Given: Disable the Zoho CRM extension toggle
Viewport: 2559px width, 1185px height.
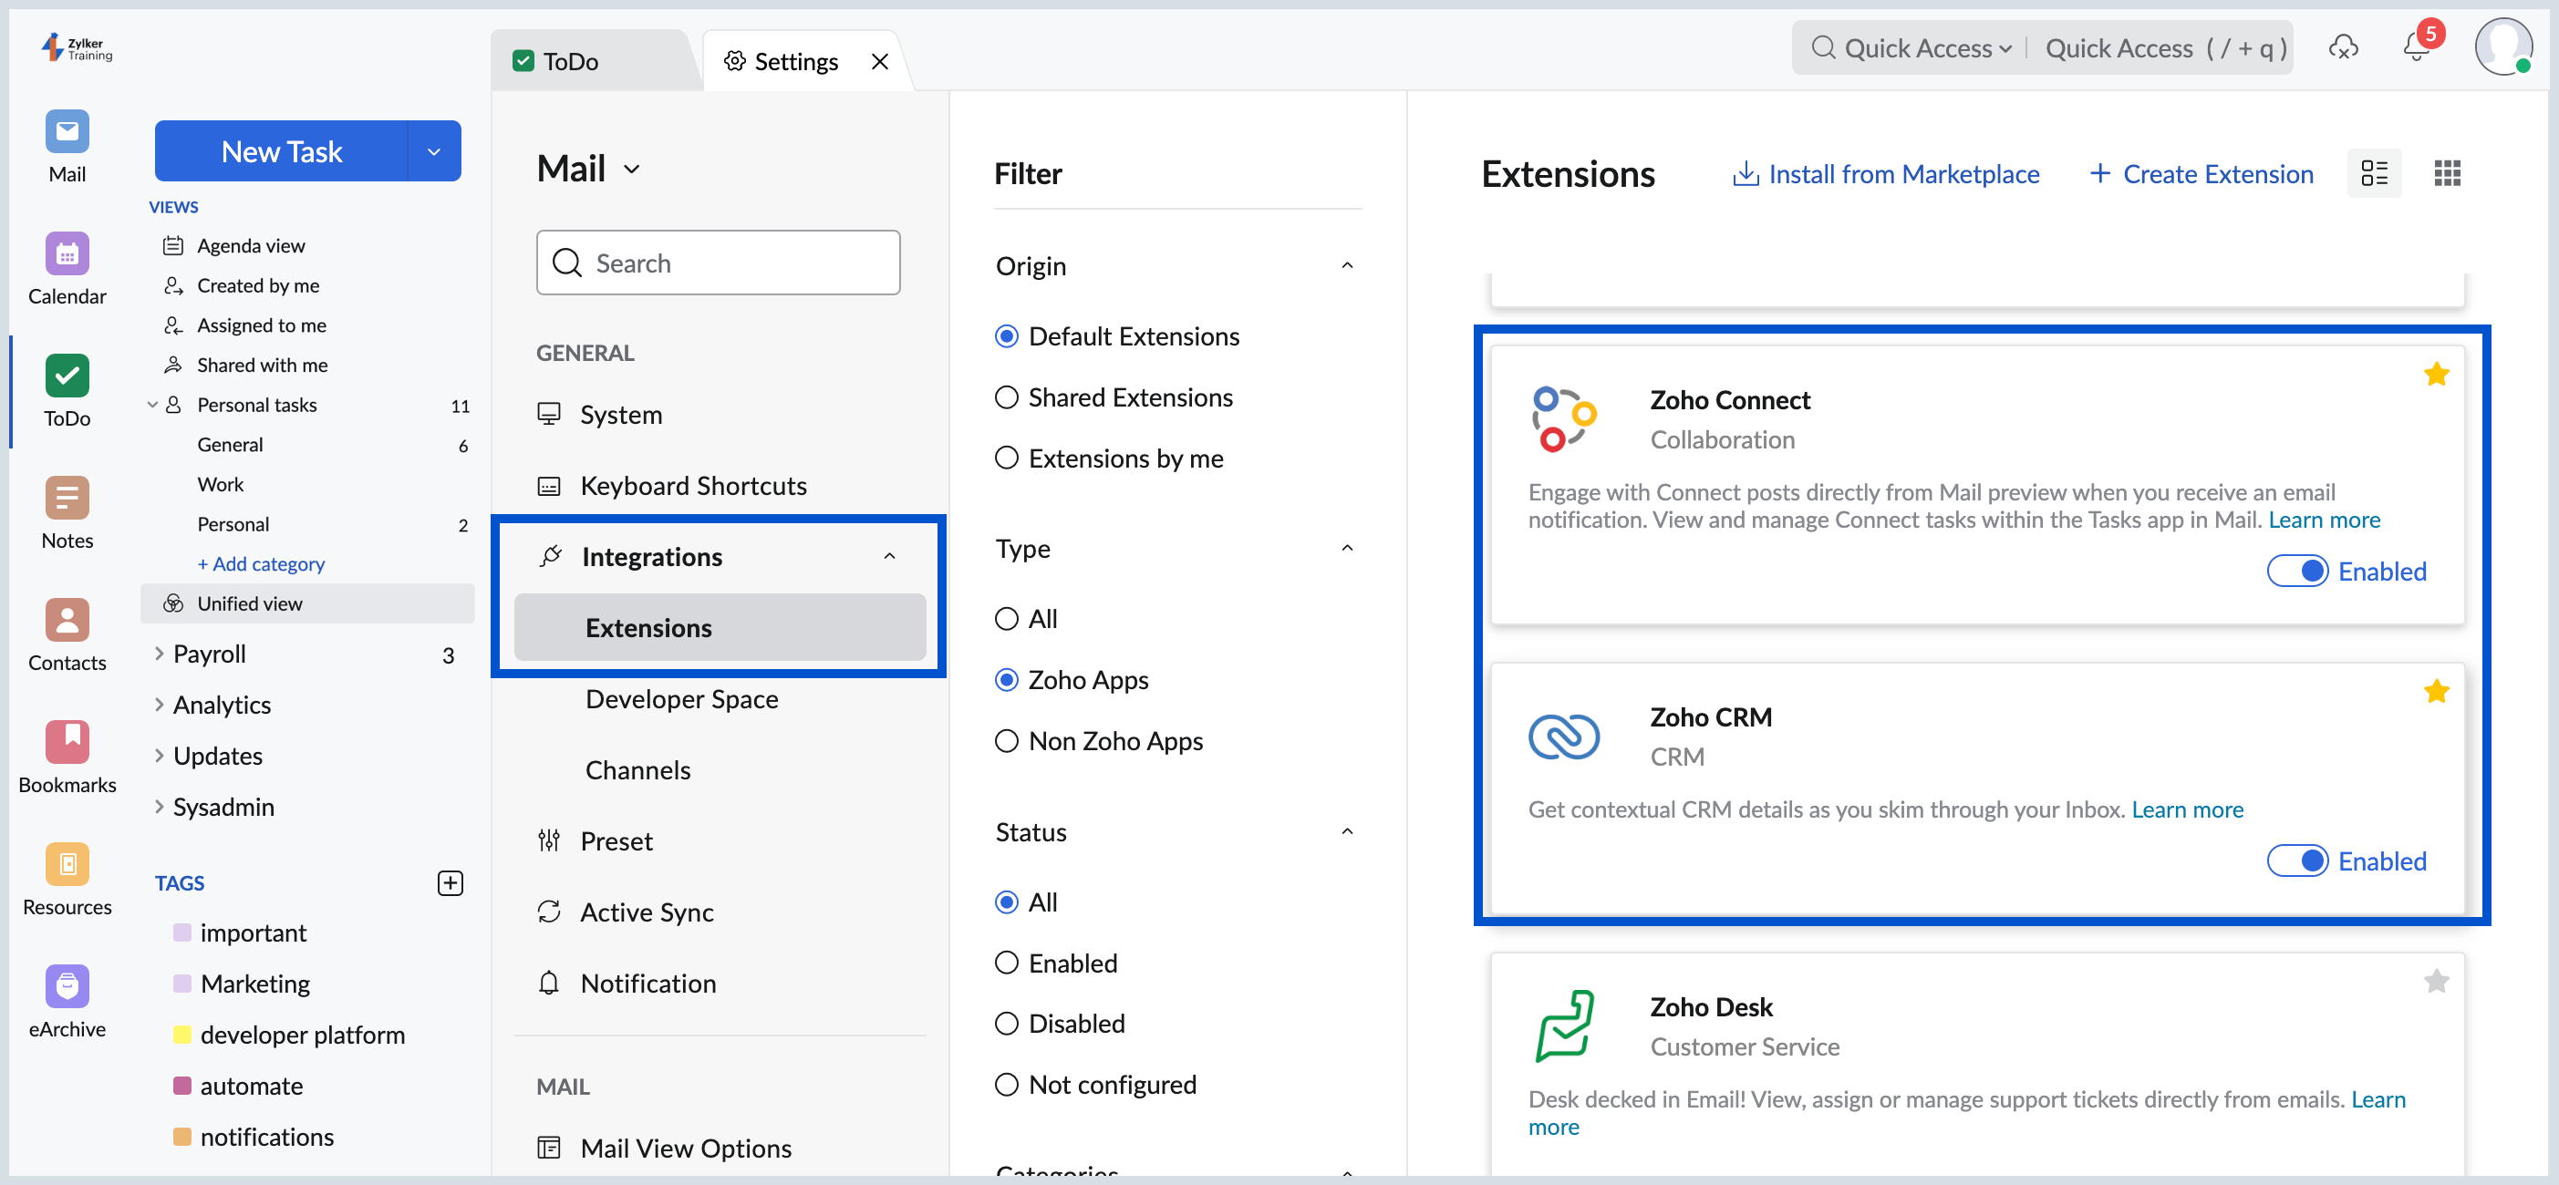Looking at the screenshot, I should click(2296, 860).
